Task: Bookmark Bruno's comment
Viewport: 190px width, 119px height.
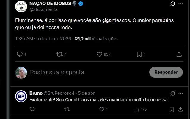Action: pyautogui.click(x=171, y=109)
